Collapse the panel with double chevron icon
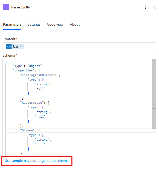 point(155,7)
